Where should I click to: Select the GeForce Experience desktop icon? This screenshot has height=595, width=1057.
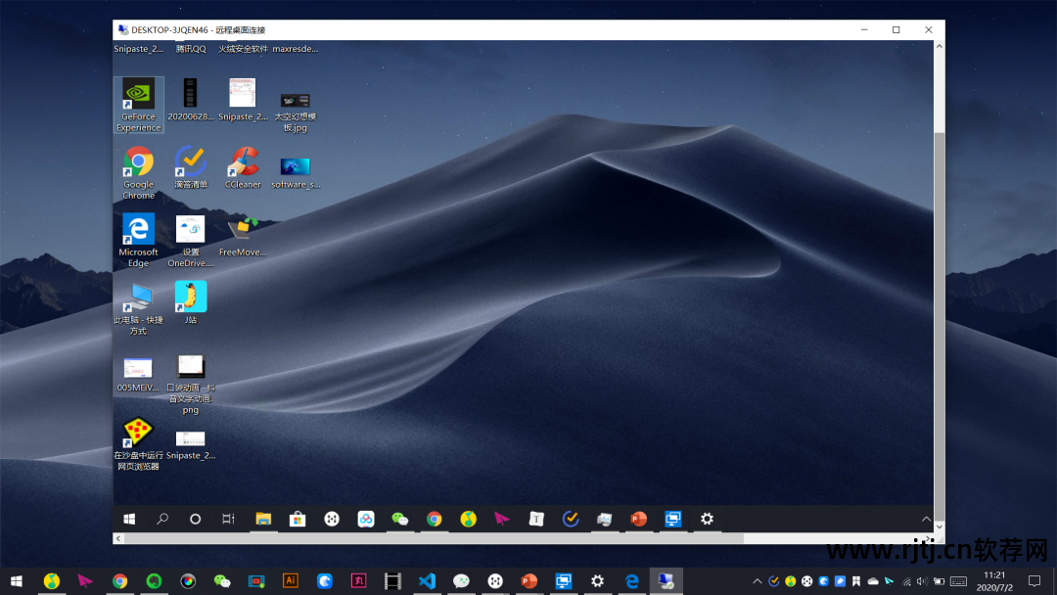(138, 104)
